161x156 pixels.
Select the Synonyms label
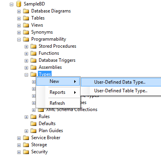click(x=42, y=32)
